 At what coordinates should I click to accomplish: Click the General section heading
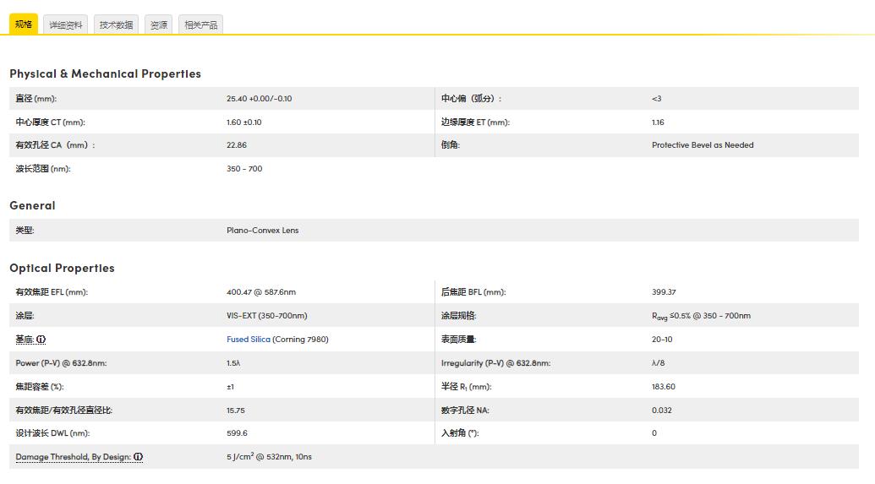[x=32, y=205]
